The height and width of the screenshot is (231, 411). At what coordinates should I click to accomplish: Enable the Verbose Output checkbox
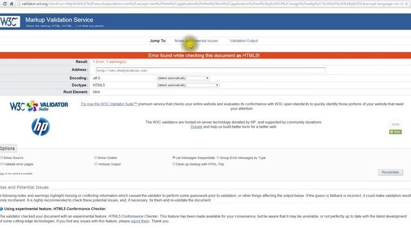point(96,164)
